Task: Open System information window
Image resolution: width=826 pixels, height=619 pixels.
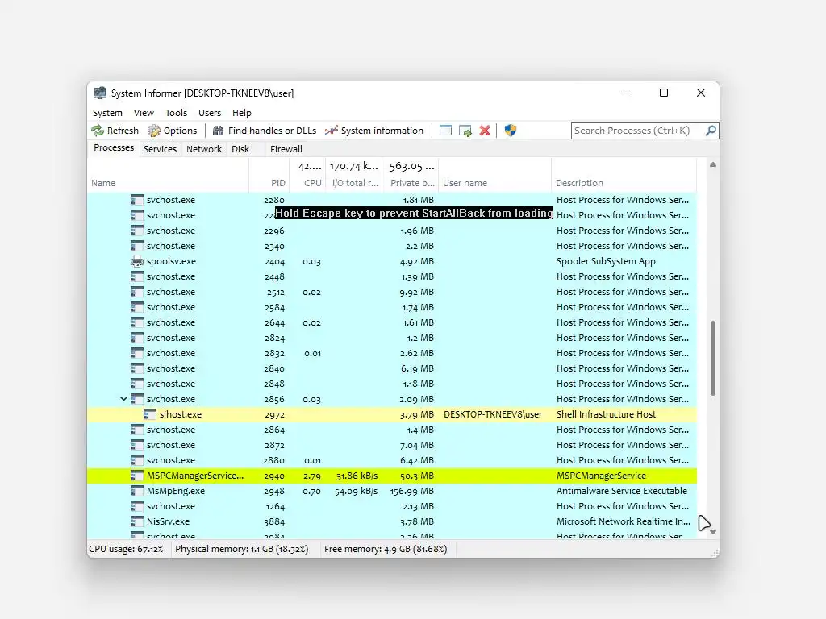Action: pyautogui.click(x=374, y=131)
